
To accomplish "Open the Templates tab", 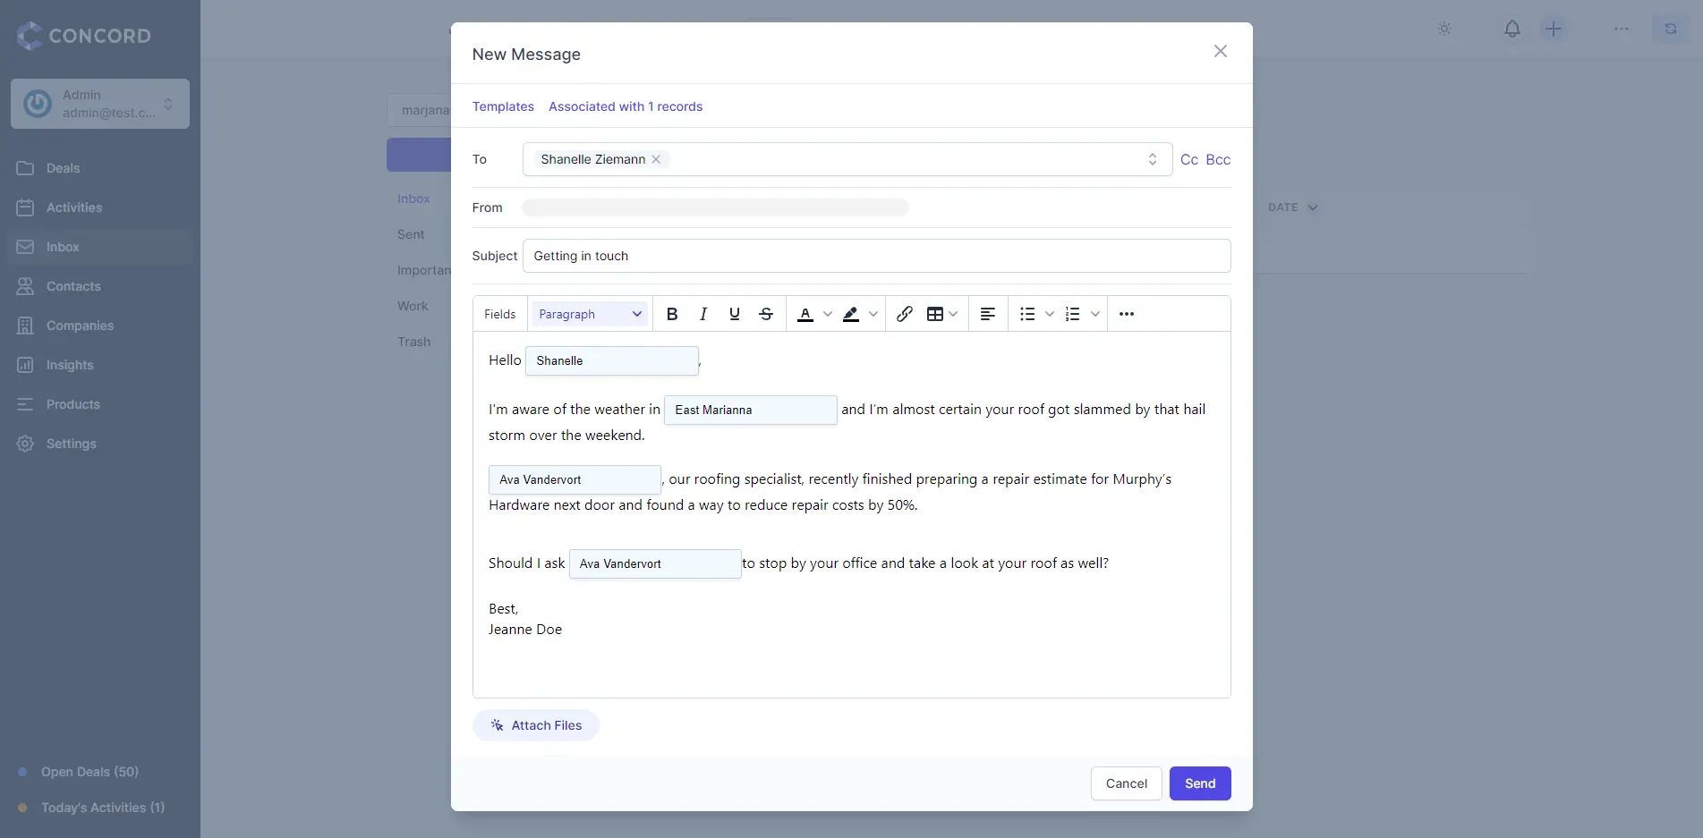I will [x=503, y=106].
